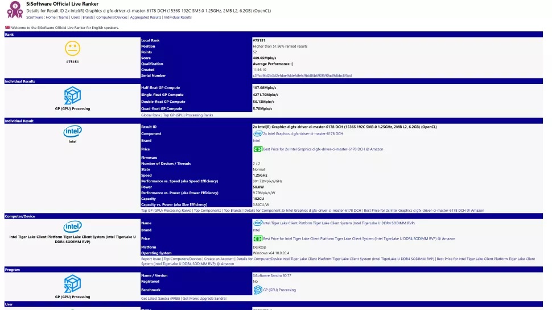The width and height of the screenshot is (552, 310).
Task: Click the green price icon for Tiger Lake Client System
Action: point(258,238)
